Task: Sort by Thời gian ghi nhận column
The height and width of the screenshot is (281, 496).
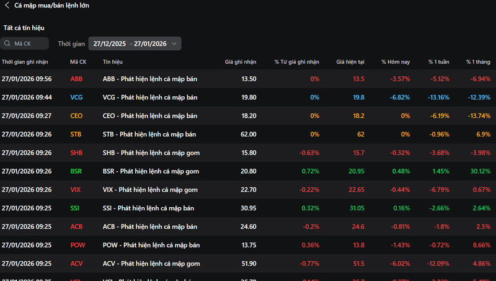Action: click(25, 61)
